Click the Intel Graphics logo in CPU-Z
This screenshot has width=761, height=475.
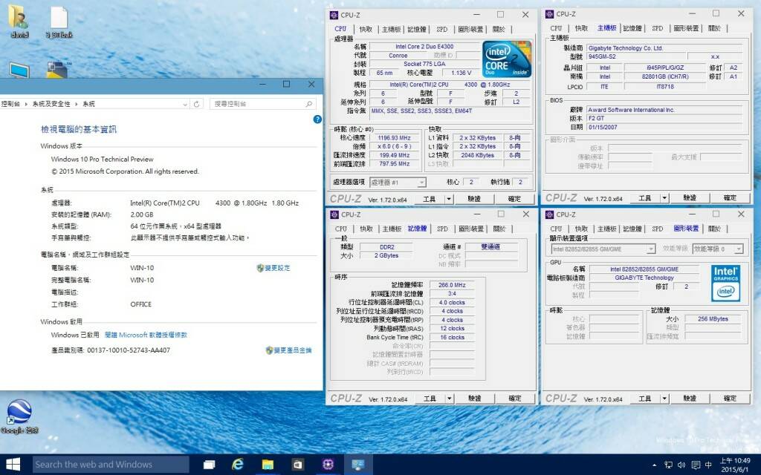tap(725, 283)
